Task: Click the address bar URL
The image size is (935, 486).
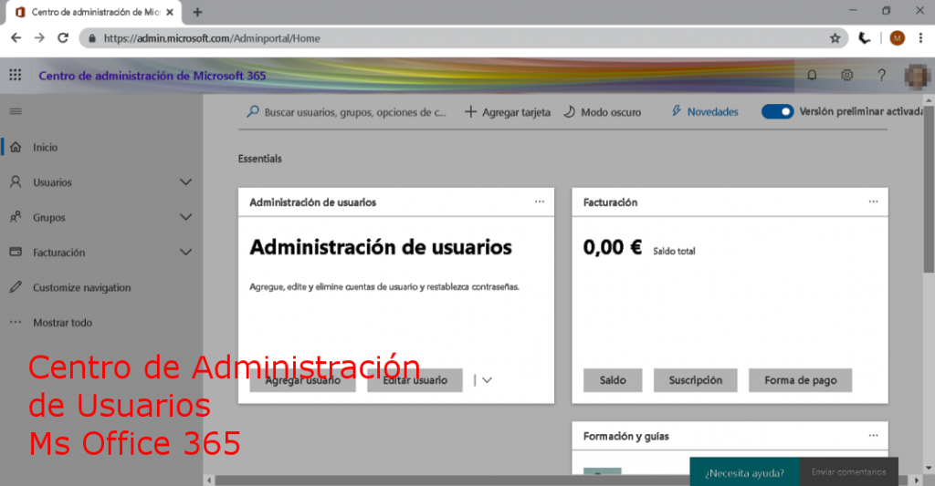Action: 212,38
